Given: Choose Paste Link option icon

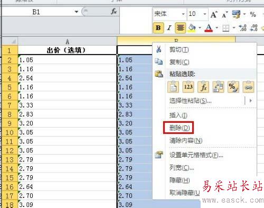Looking at the screenshot, I should tap(248, 87).
